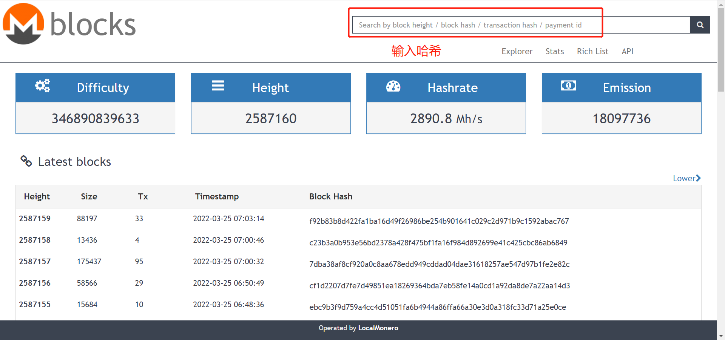Open block height 2587159

(35, 219)
